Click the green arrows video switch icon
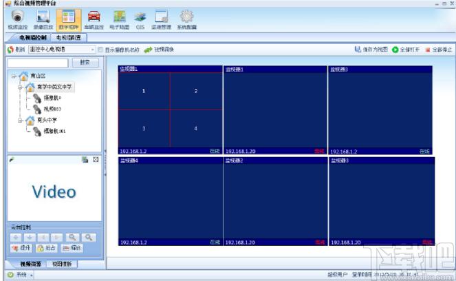Viewport: 456px width, 281px height. [148, 50]
